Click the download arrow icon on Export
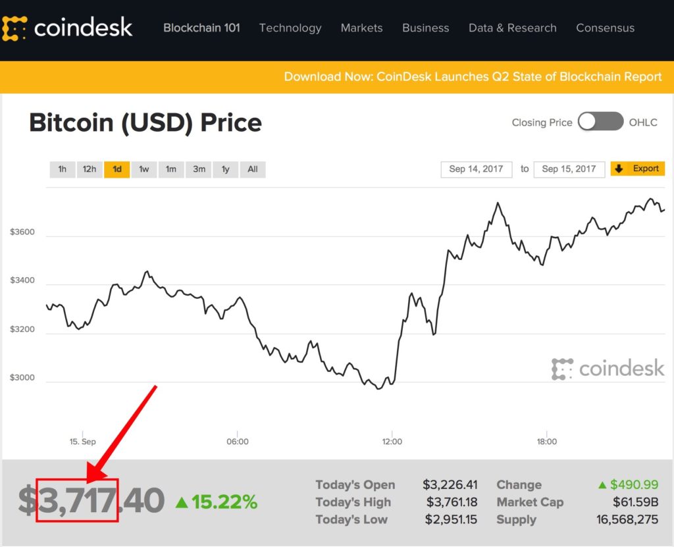The width and height of the screenshot is (674, 547). 619,169
